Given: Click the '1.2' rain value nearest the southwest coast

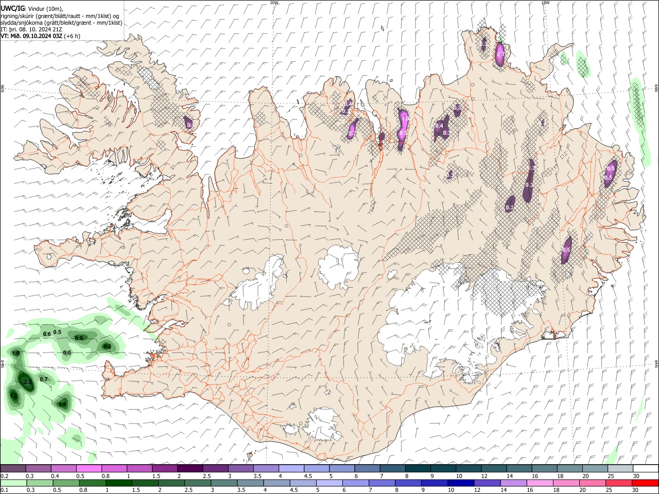Looking at the screenshot, I should pyautogui.click(x=107, y=347).
